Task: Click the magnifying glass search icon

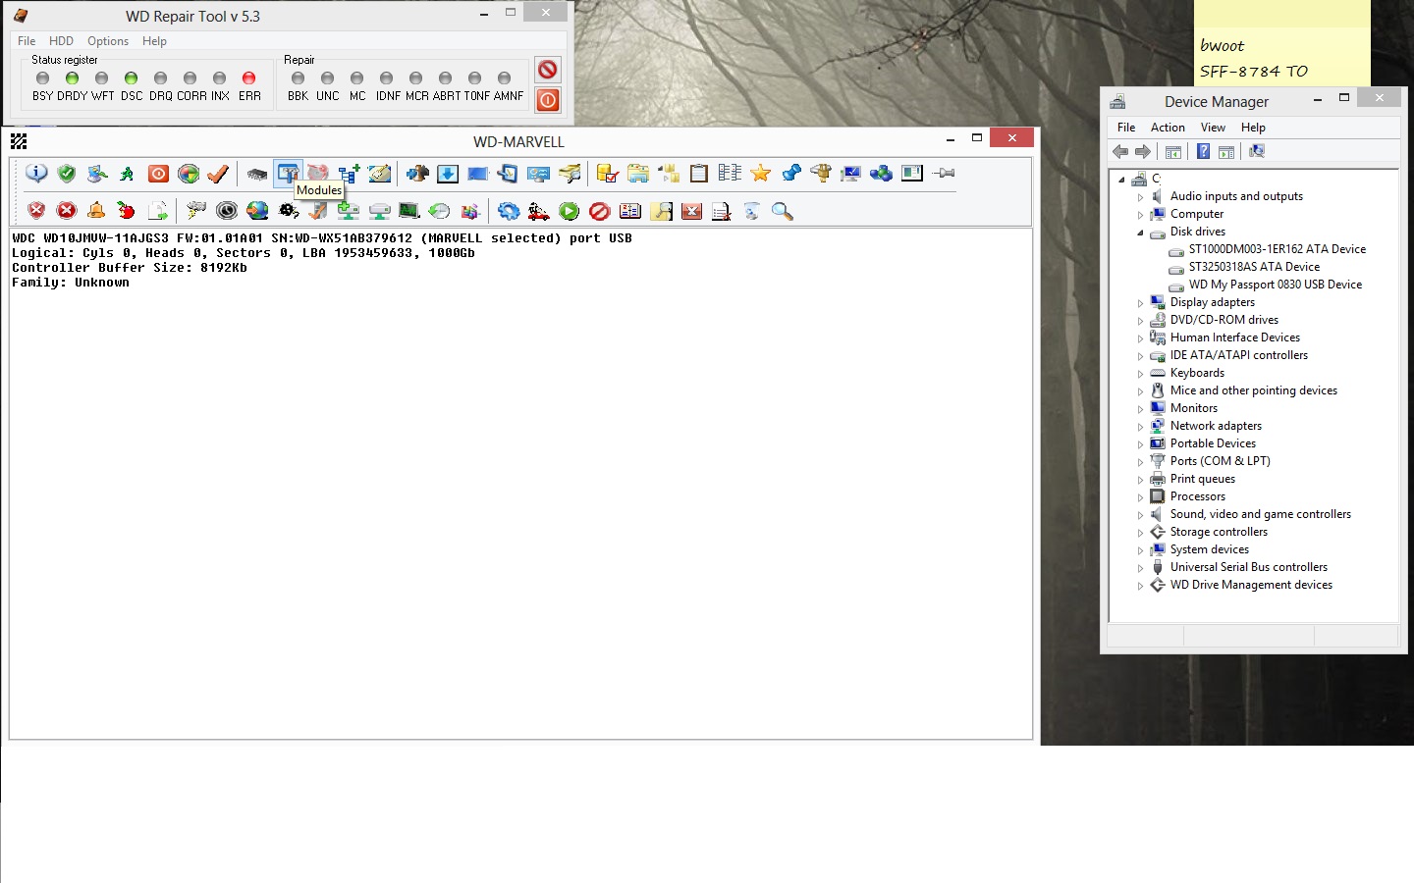Action: click(783, 211)
